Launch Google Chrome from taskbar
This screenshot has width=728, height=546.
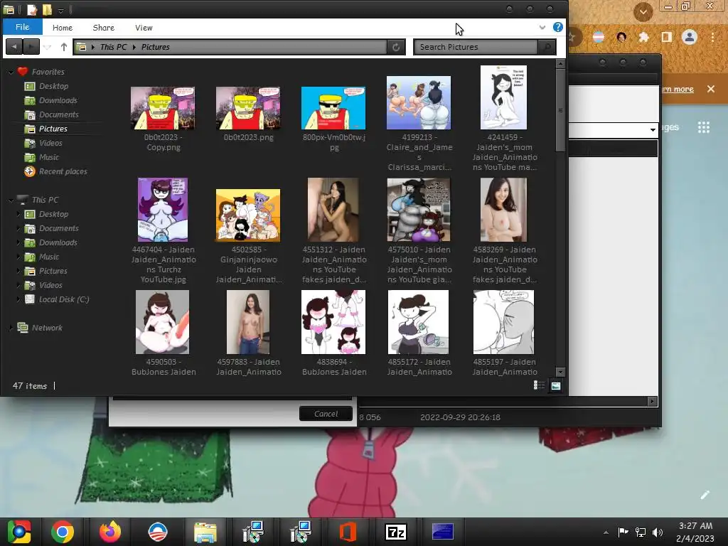(x=63, y=532)
